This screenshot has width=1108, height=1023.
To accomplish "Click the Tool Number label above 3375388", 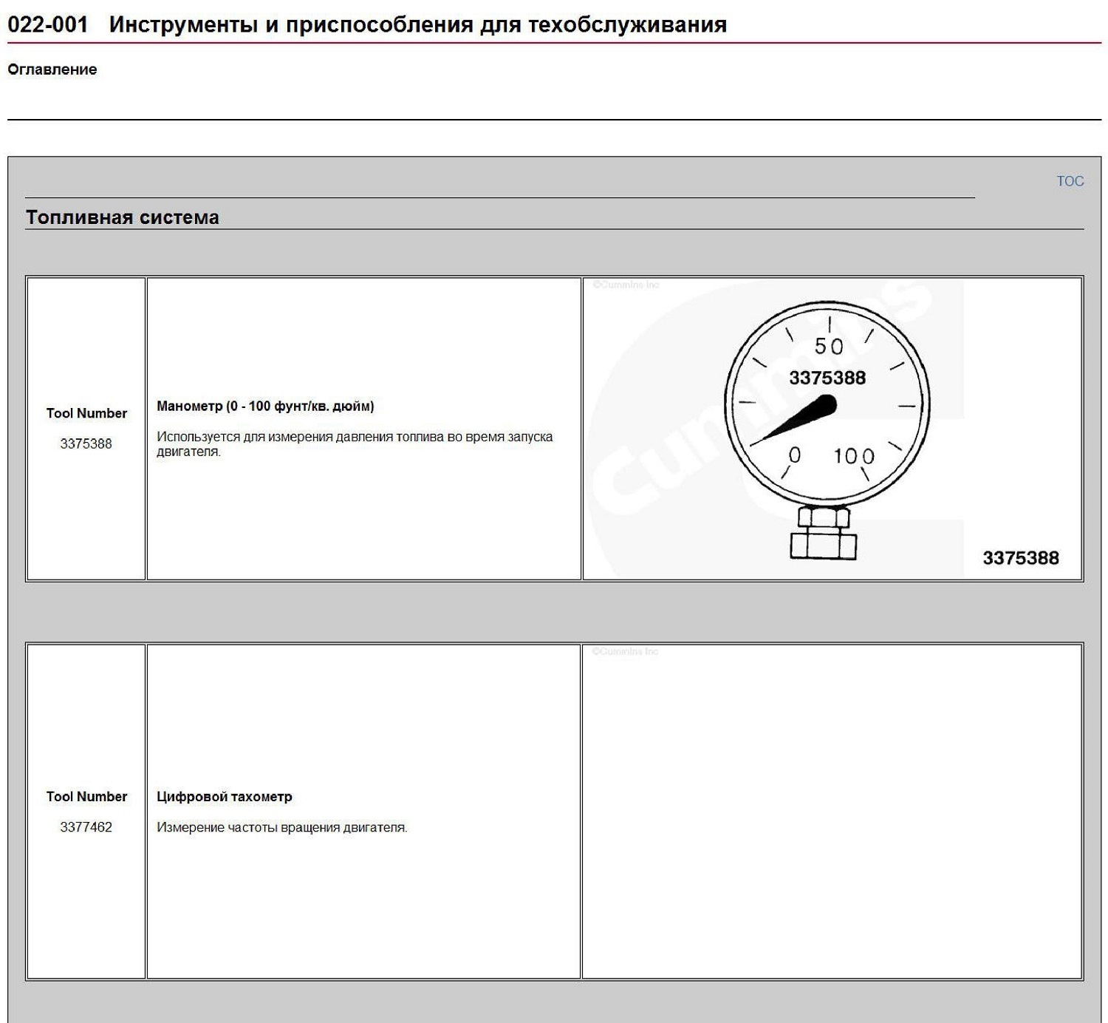I will [x=86, y=413].
